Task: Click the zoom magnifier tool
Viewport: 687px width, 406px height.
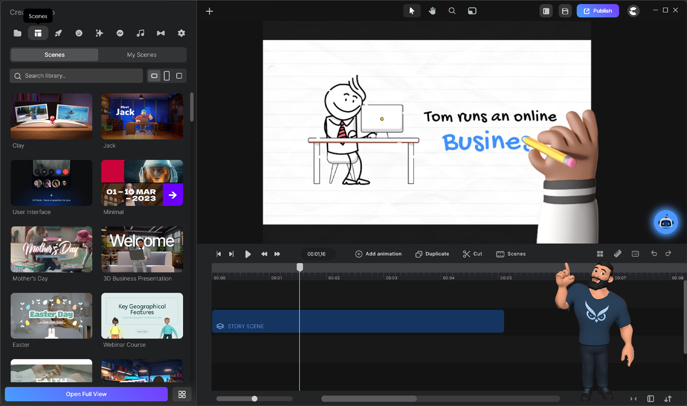Action: tap(452, 11)
